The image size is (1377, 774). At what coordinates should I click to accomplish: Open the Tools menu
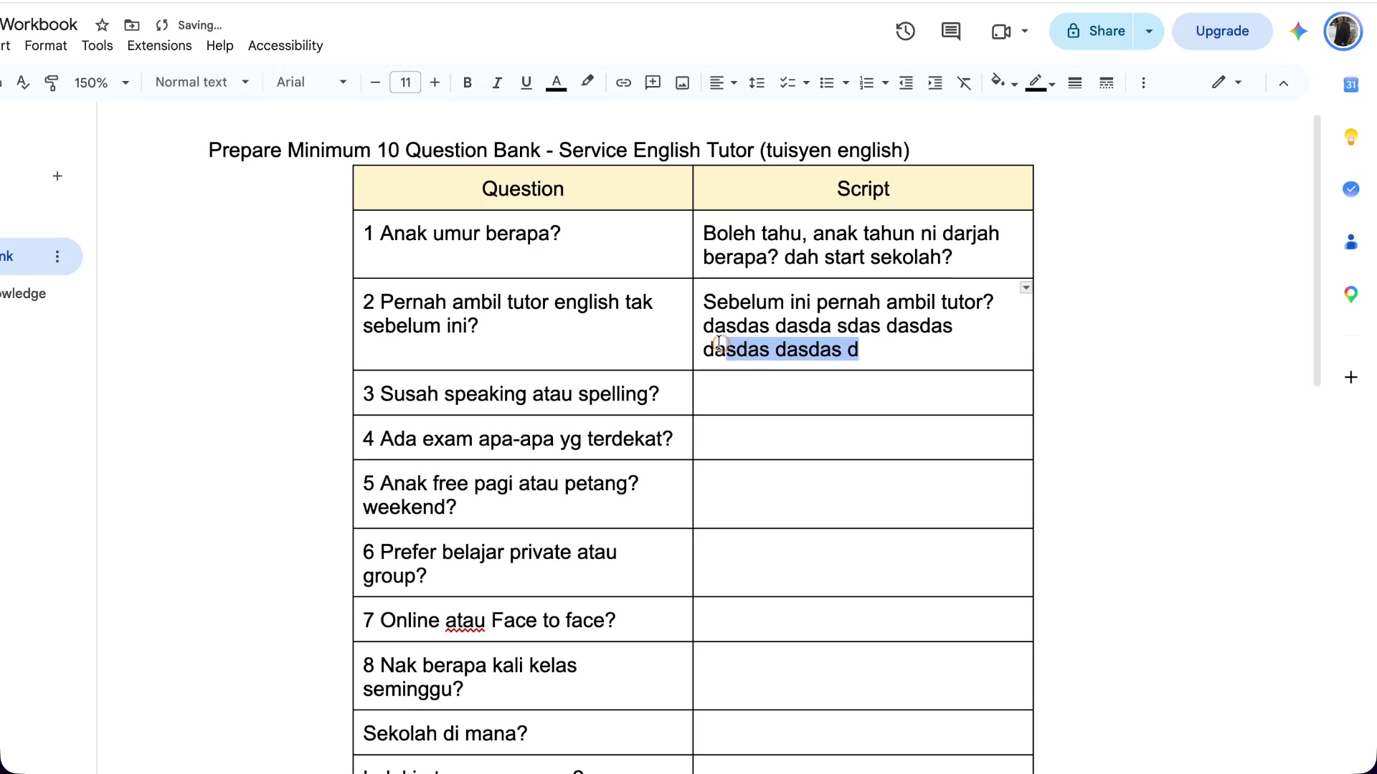(x=97, y=46)
